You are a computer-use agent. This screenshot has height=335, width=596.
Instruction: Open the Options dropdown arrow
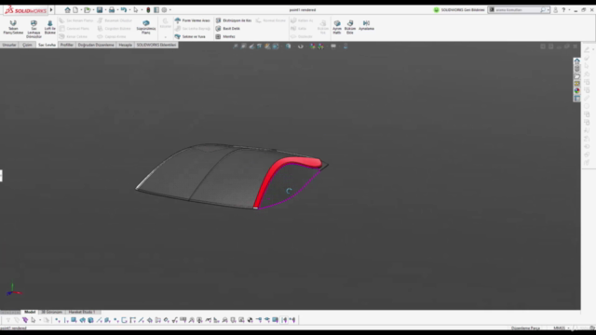[169, 10]
